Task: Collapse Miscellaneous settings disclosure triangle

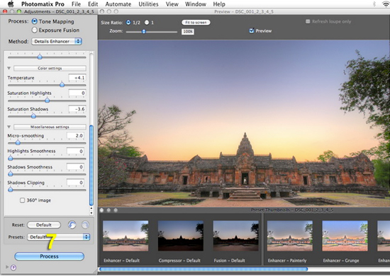Action: (9, 127)
